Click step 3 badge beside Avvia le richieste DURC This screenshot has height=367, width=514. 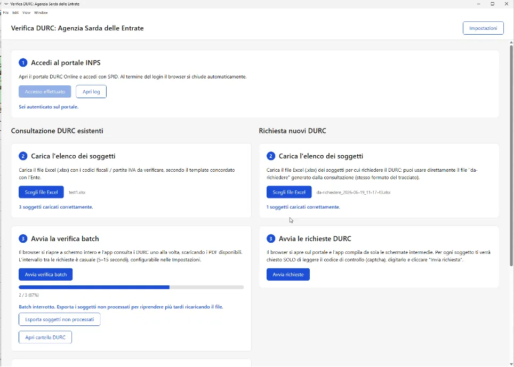click(271, 238)
